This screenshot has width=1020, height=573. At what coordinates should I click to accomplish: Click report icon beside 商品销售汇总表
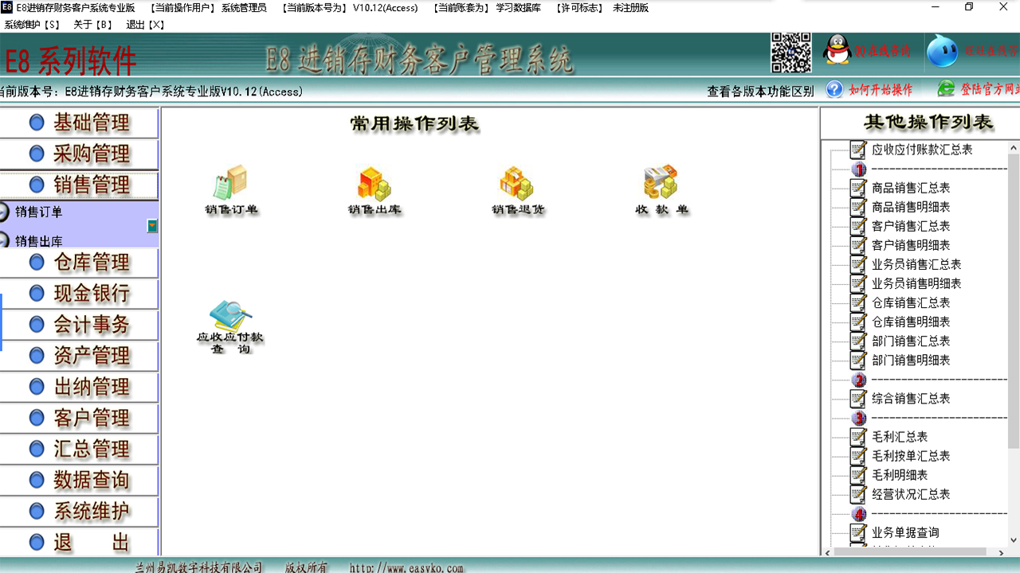tap(858, 188)
